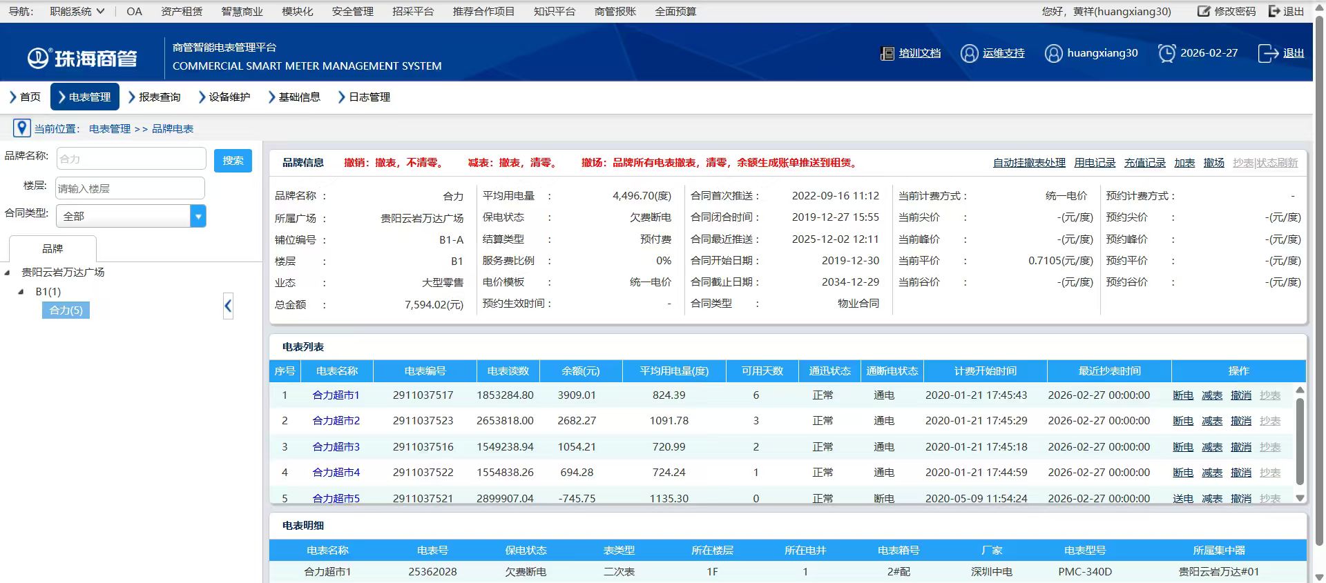Screen dimensions: 1326x583
Task: Switch to the 设备维护 menu
Action: pyautogui.click(x=224, y=97)
